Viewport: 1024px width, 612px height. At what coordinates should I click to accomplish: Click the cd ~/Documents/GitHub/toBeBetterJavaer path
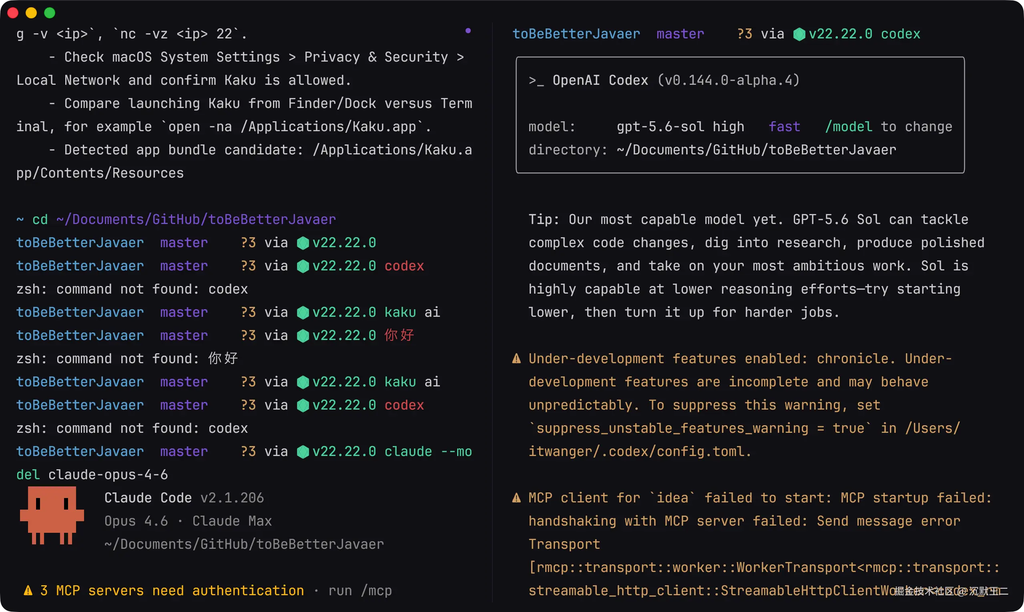(196, 219)
